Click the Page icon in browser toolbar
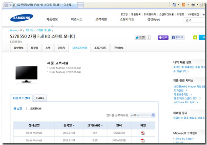Viewport: 207px width, 145px height. pyautogui.click(x=201, y=5)
